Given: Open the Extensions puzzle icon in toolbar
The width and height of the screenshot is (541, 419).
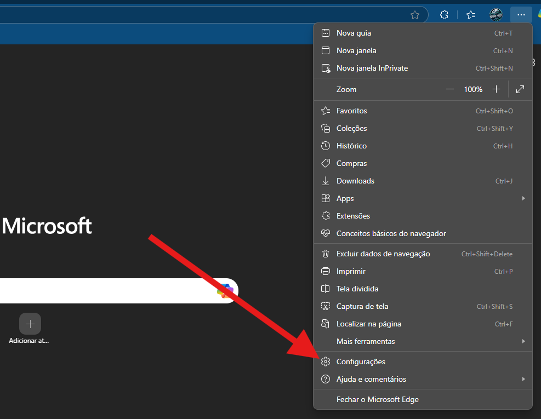Looking at the screenshot, I should click(x=445, y=15).
